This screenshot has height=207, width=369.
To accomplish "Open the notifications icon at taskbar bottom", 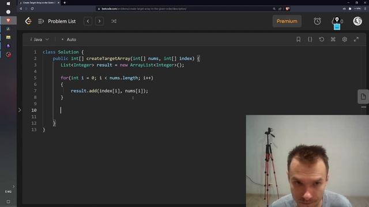I will 8,202.
